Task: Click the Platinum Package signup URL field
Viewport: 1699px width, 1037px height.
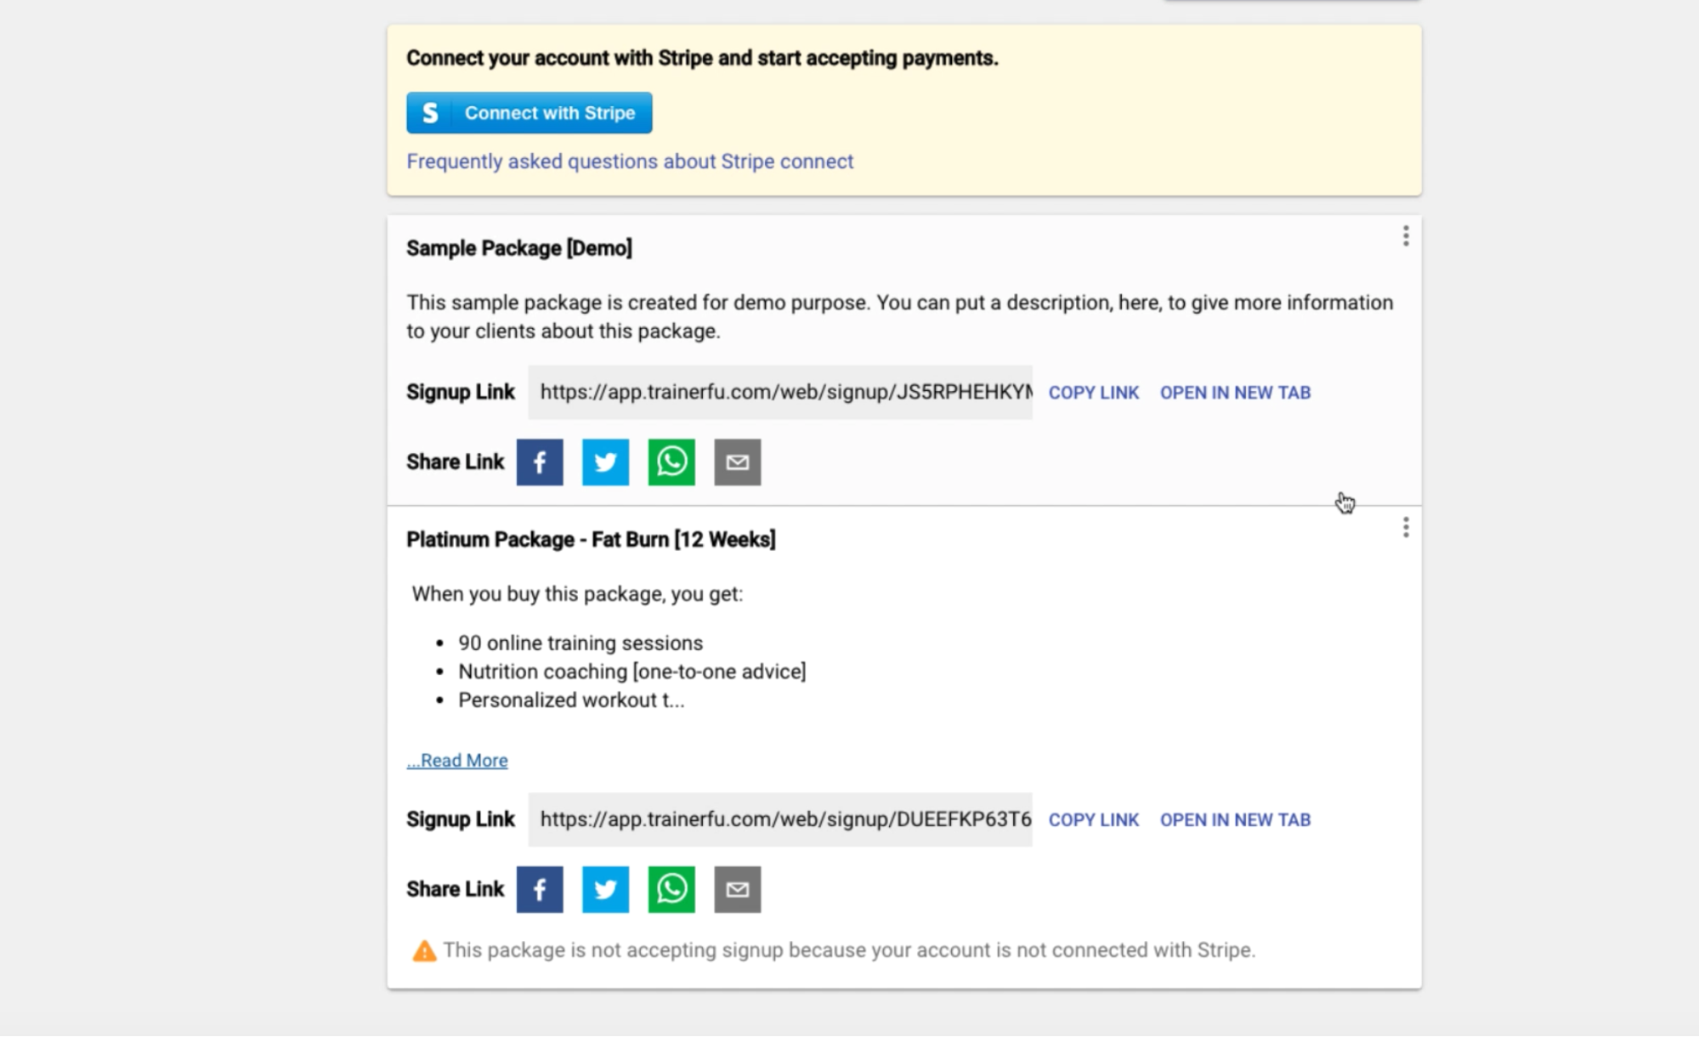Action: coord(780,820)
